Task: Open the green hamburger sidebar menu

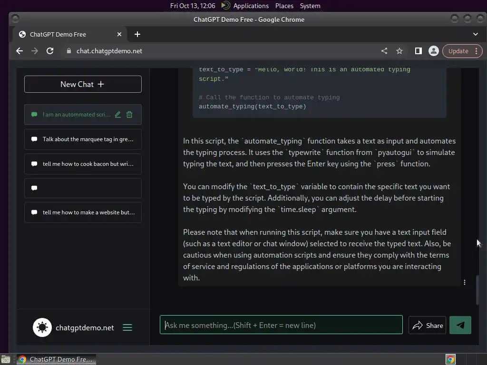Action: pos(127,327)
